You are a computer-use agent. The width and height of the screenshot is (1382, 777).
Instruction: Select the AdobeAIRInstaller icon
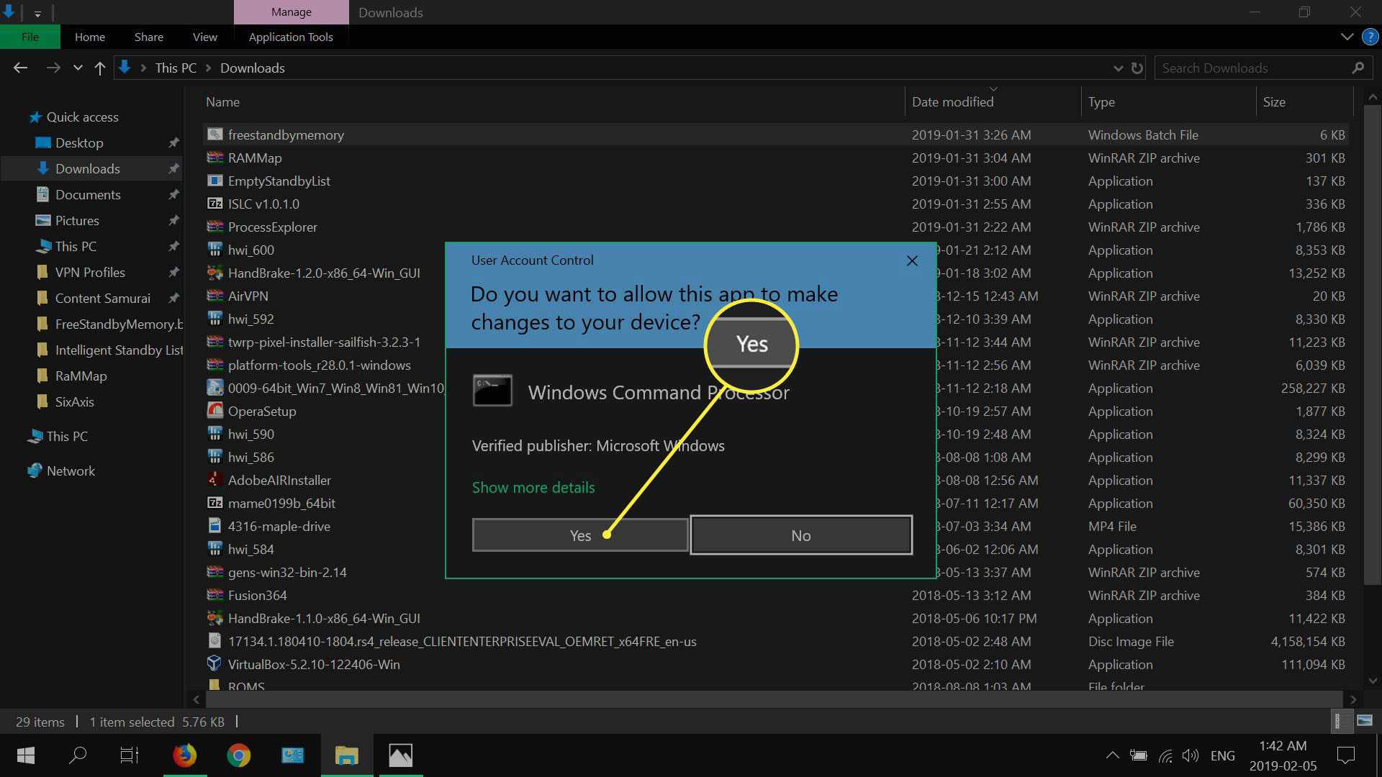point(214,480)
